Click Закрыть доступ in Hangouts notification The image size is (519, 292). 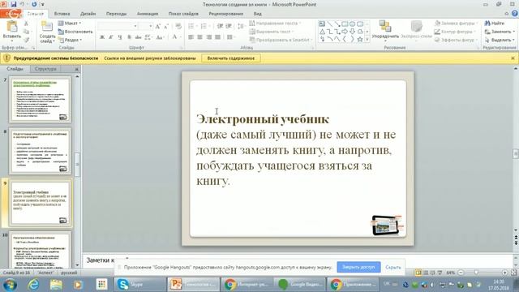[358, 267]
